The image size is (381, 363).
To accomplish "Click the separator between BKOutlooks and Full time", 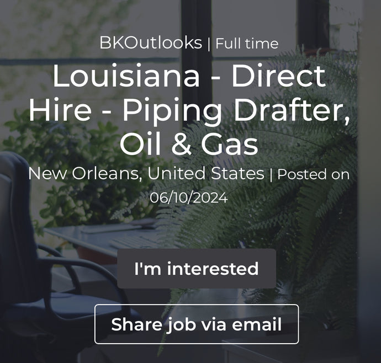I will (209, 44).
